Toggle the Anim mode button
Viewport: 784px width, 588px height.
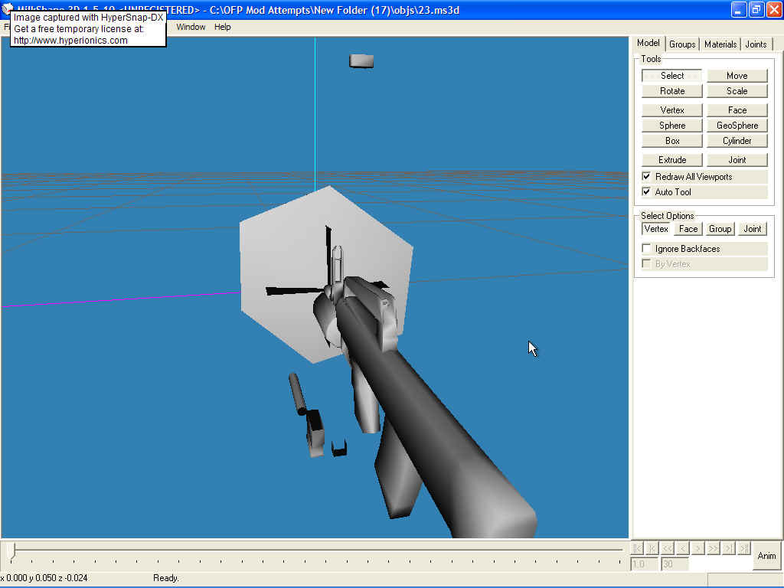click(x=766, y=556)
